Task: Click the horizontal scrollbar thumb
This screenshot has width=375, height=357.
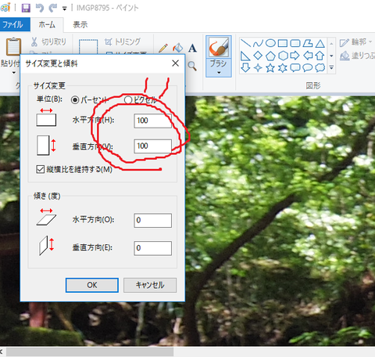Action: [x=90, y=352]
